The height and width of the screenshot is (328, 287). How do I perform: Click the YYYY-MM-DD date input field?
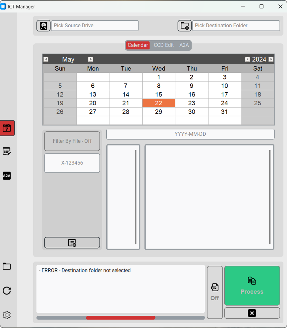190,134
